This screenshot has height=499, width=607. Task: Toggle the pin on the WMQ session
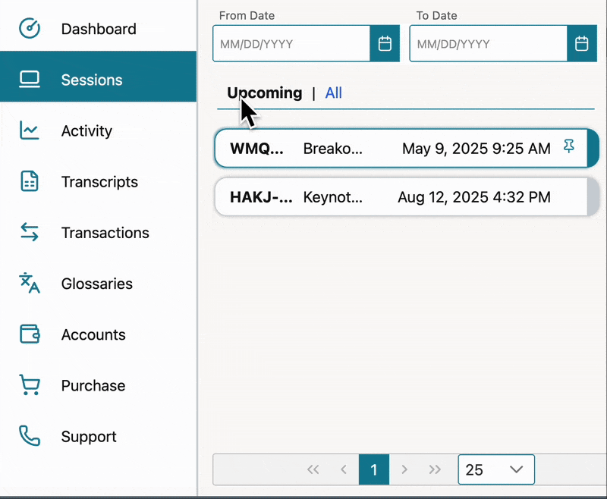[x=569, y=148]
